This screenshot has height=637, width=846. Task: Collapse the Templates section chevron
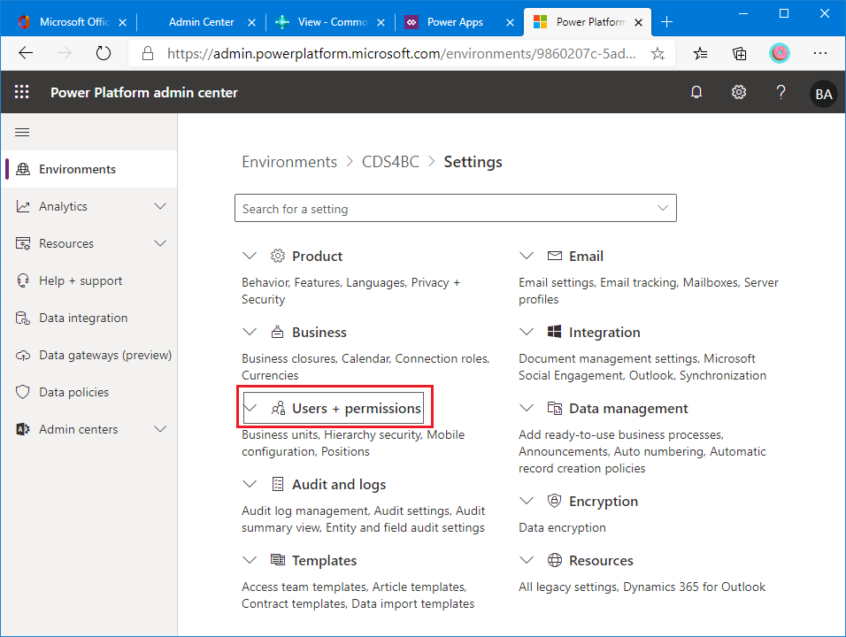point(250,560)
